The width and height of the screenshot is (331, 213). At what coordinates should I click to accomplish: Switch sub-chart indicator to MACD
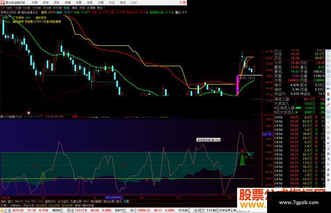[19, 201]
